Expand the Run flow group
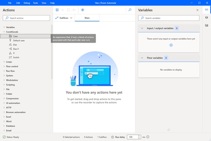This screenshot has height=141, width=211. pos(4,71)
